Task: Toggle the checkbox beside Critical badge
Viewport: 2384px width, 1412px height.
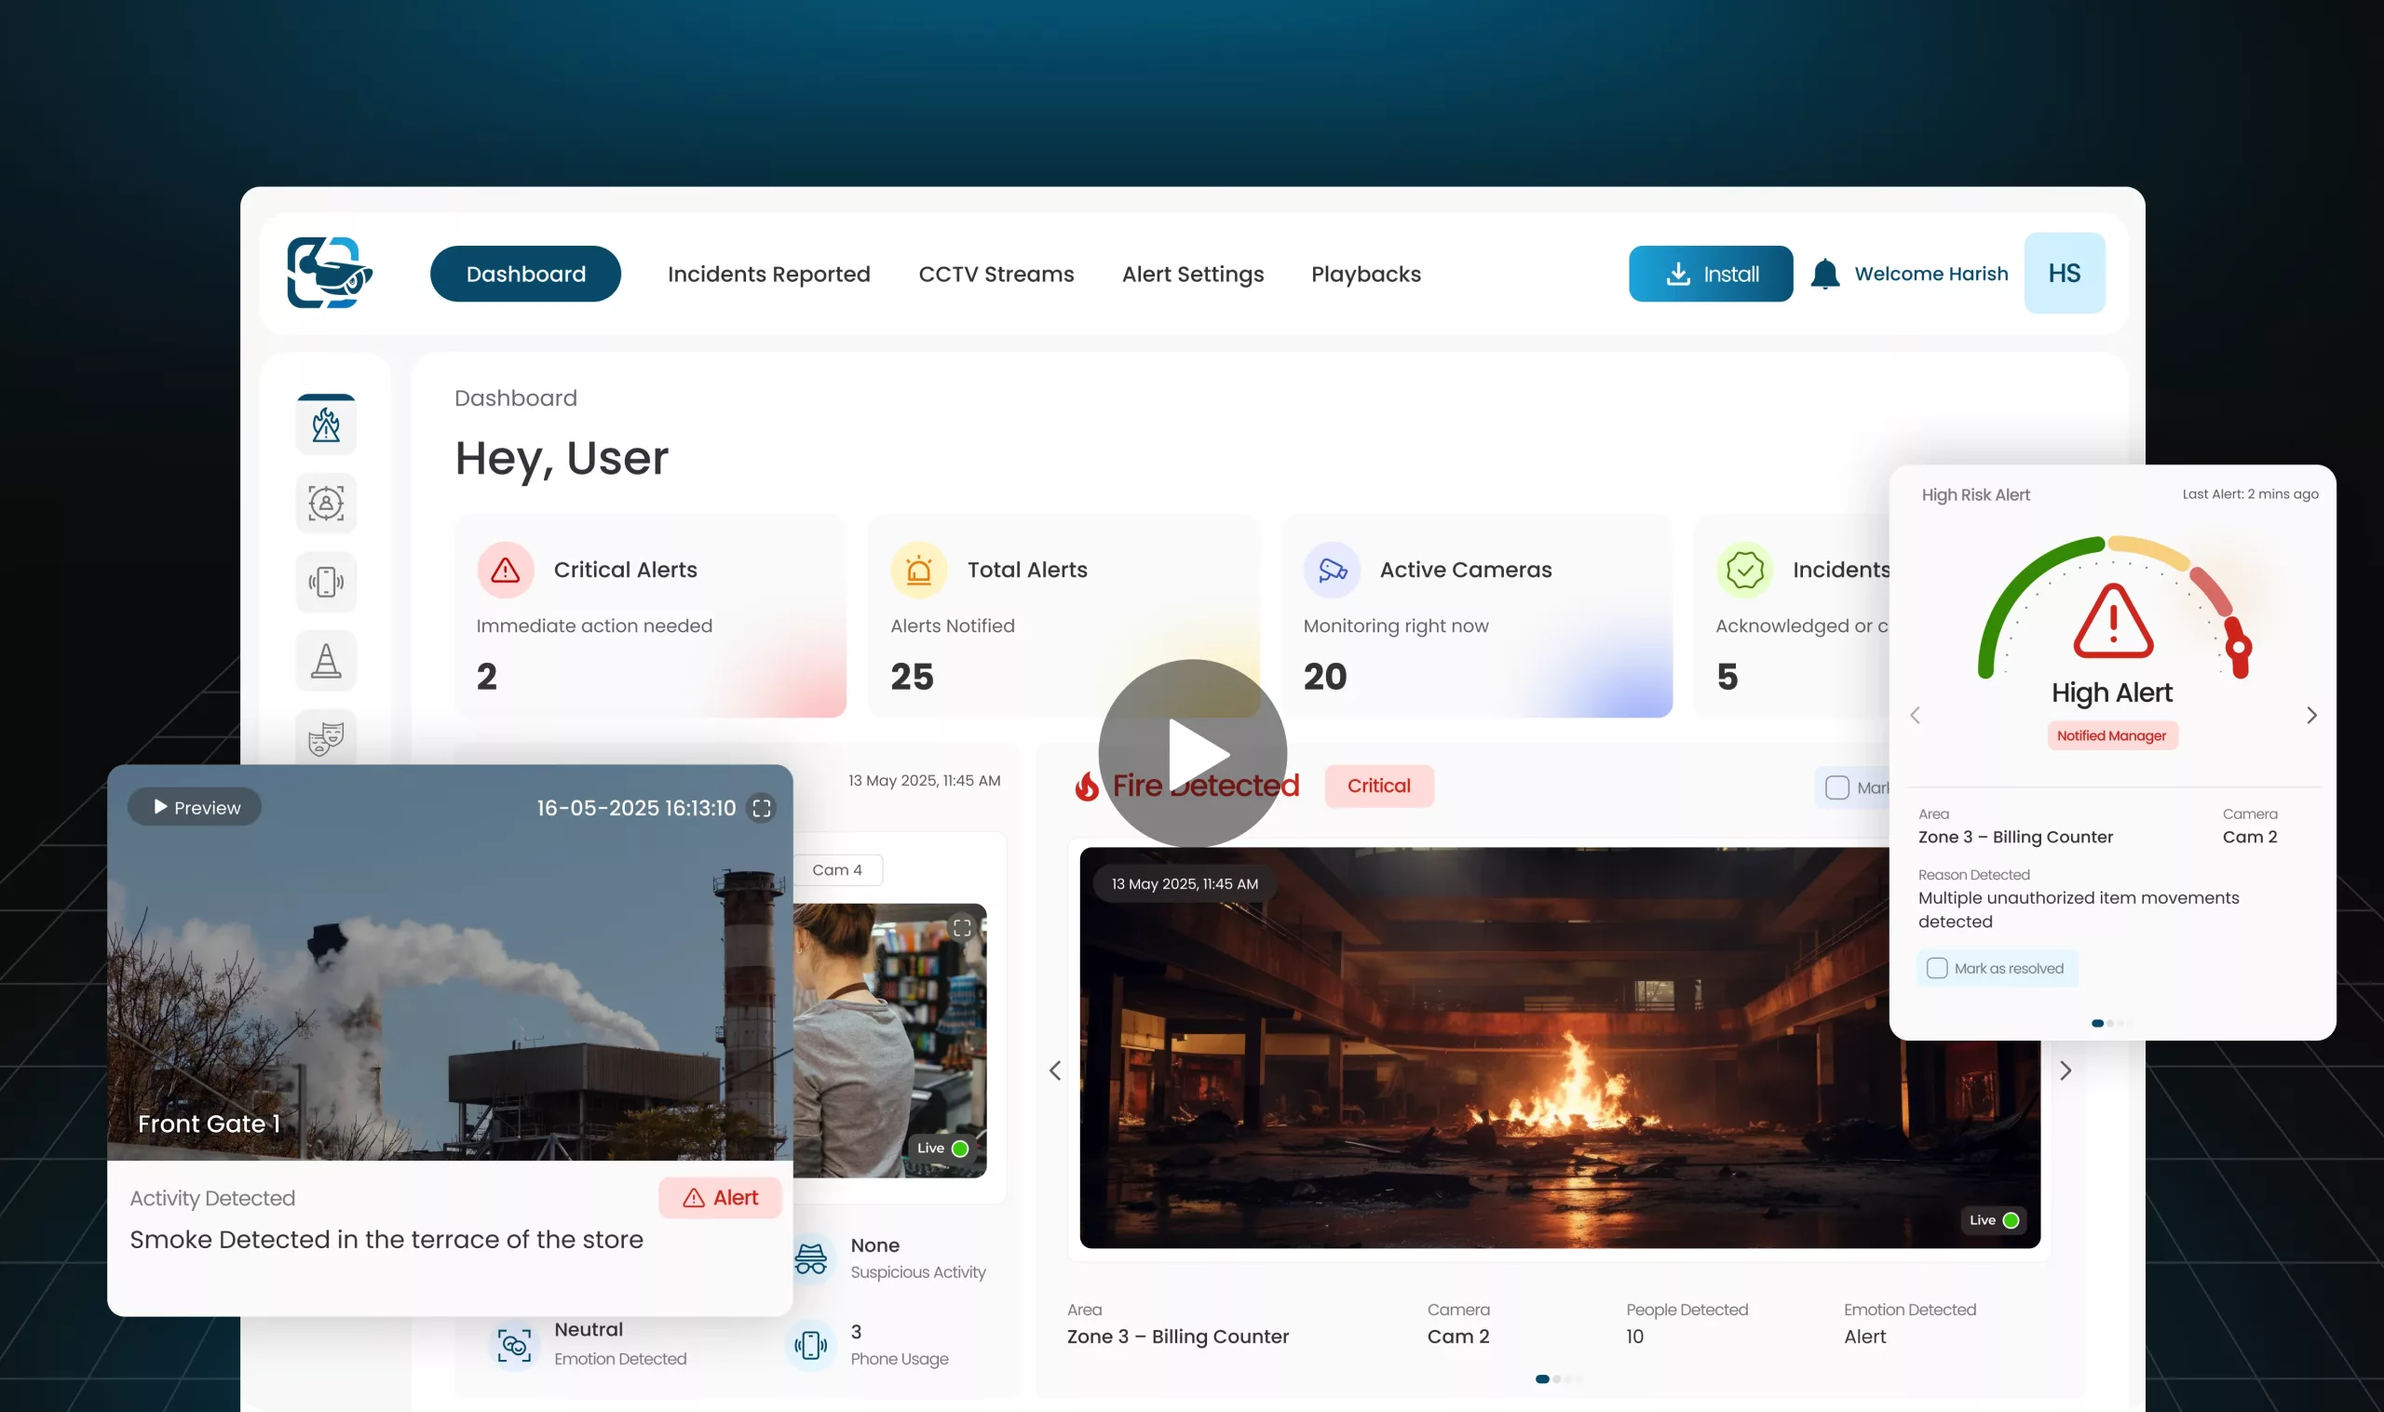Action: tap(1836, 787)
